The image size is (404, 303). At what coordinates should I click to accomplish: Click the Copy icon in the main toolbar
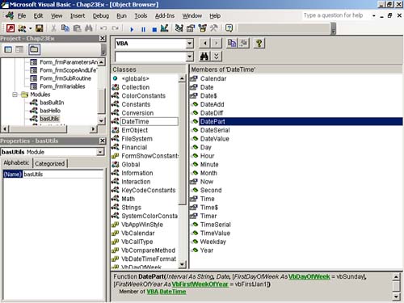tap(65, 28)
